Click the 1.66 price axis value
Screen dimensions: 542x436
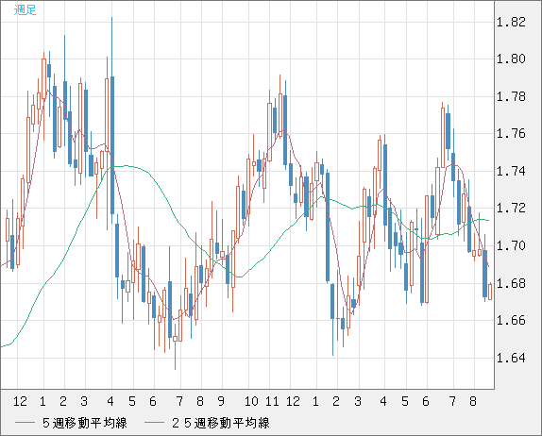[511, 320]
